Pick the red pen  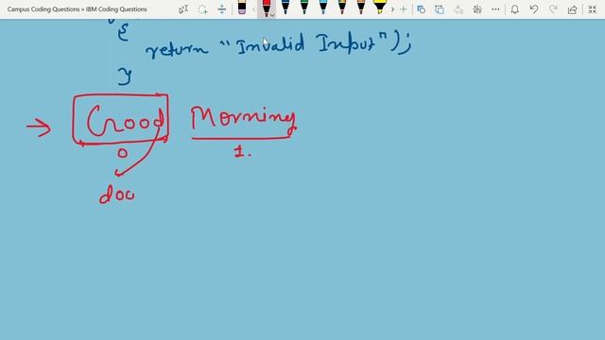click(x=266, y=8)
